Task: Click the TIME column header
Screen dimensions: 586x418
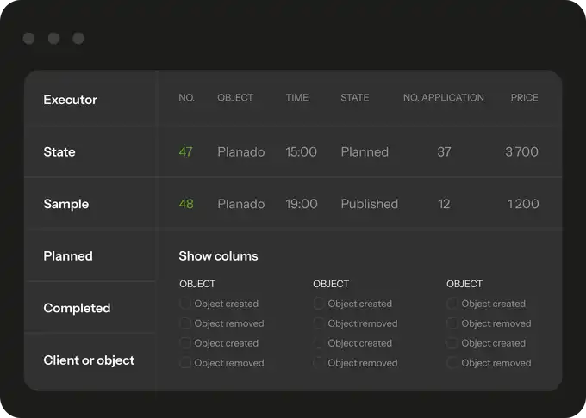Action: point(296,98)
